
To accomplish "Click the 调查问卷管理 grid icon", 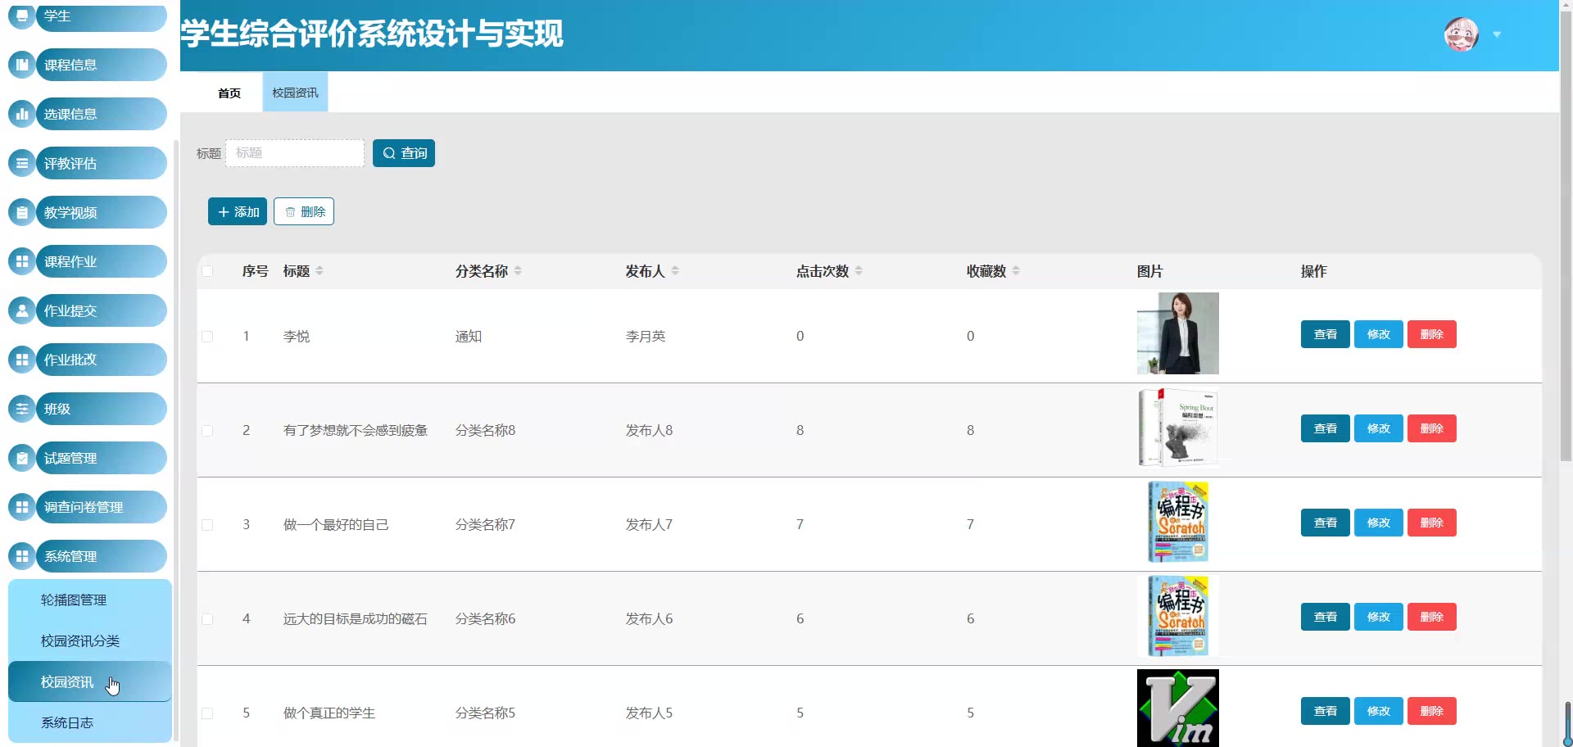I will tap(22, 507).
